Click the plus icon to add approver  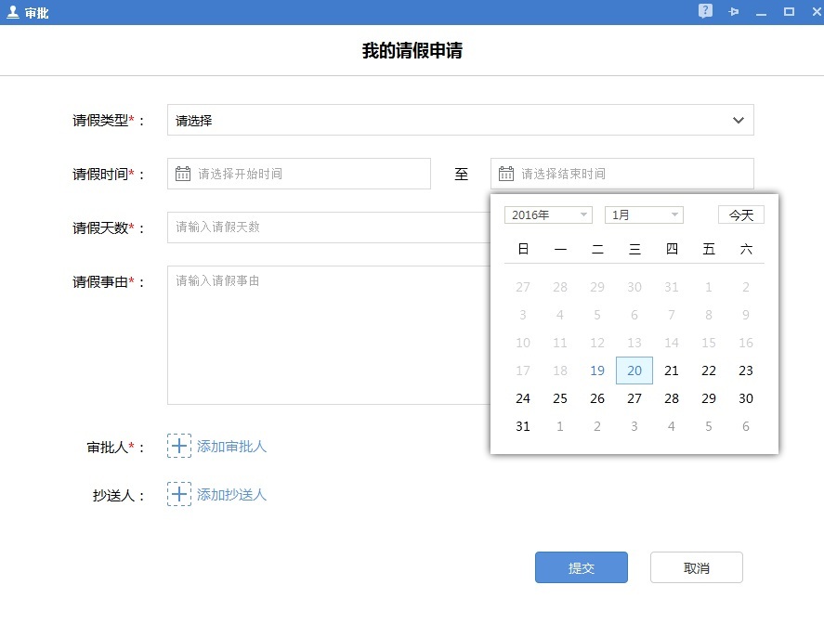click(179, 446)
